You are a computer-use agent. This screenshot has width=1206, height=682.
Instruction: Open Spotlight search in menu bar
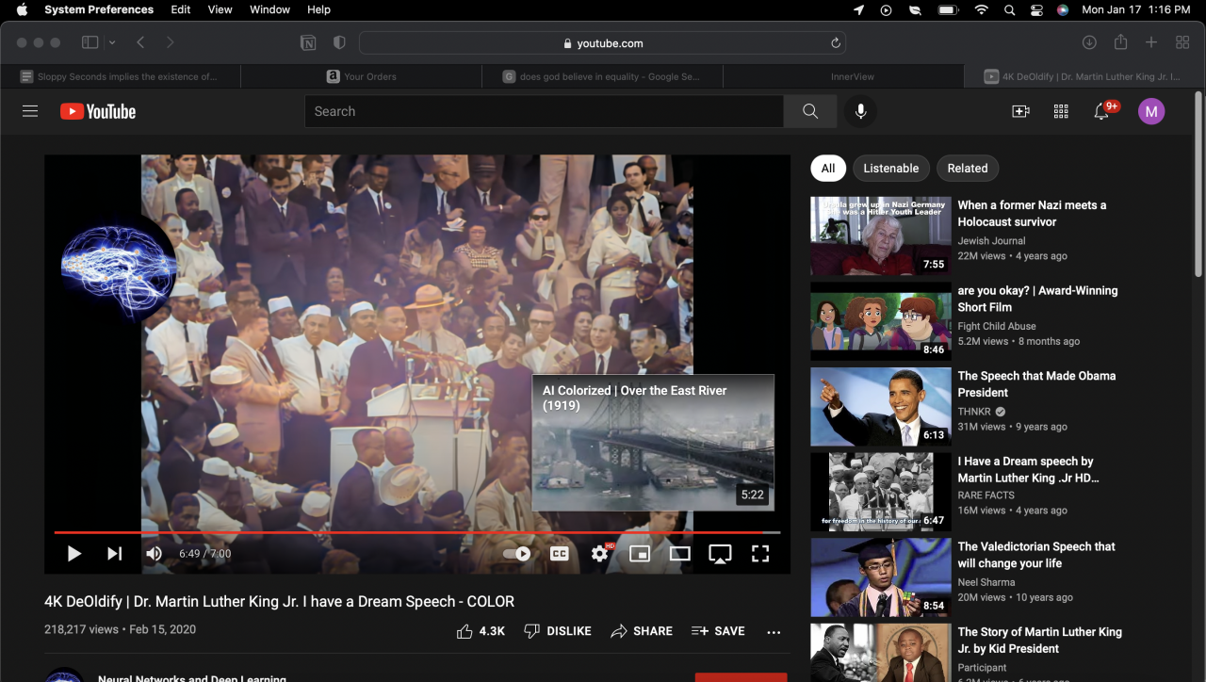(x=1009, y=9)
